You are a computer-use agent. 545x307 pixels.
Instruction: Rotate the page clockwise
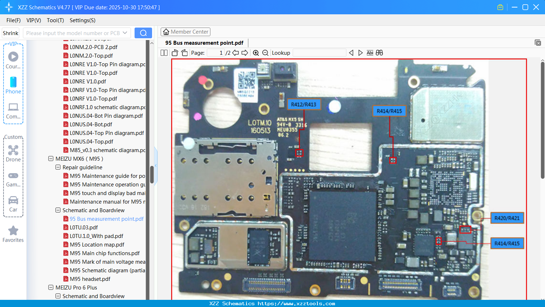[x=184, y=53]
